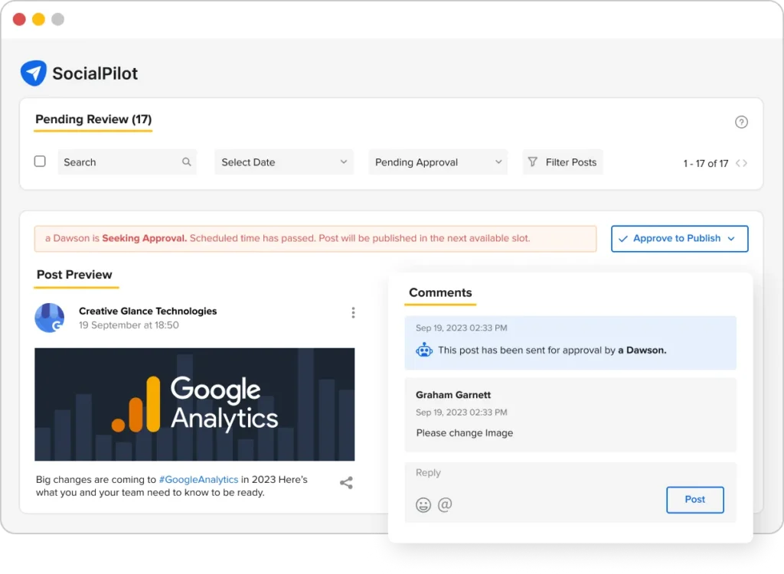Open the emoji picker in the reply box
The width and height of the screenshot is (784, 574).
click(423, 504)
